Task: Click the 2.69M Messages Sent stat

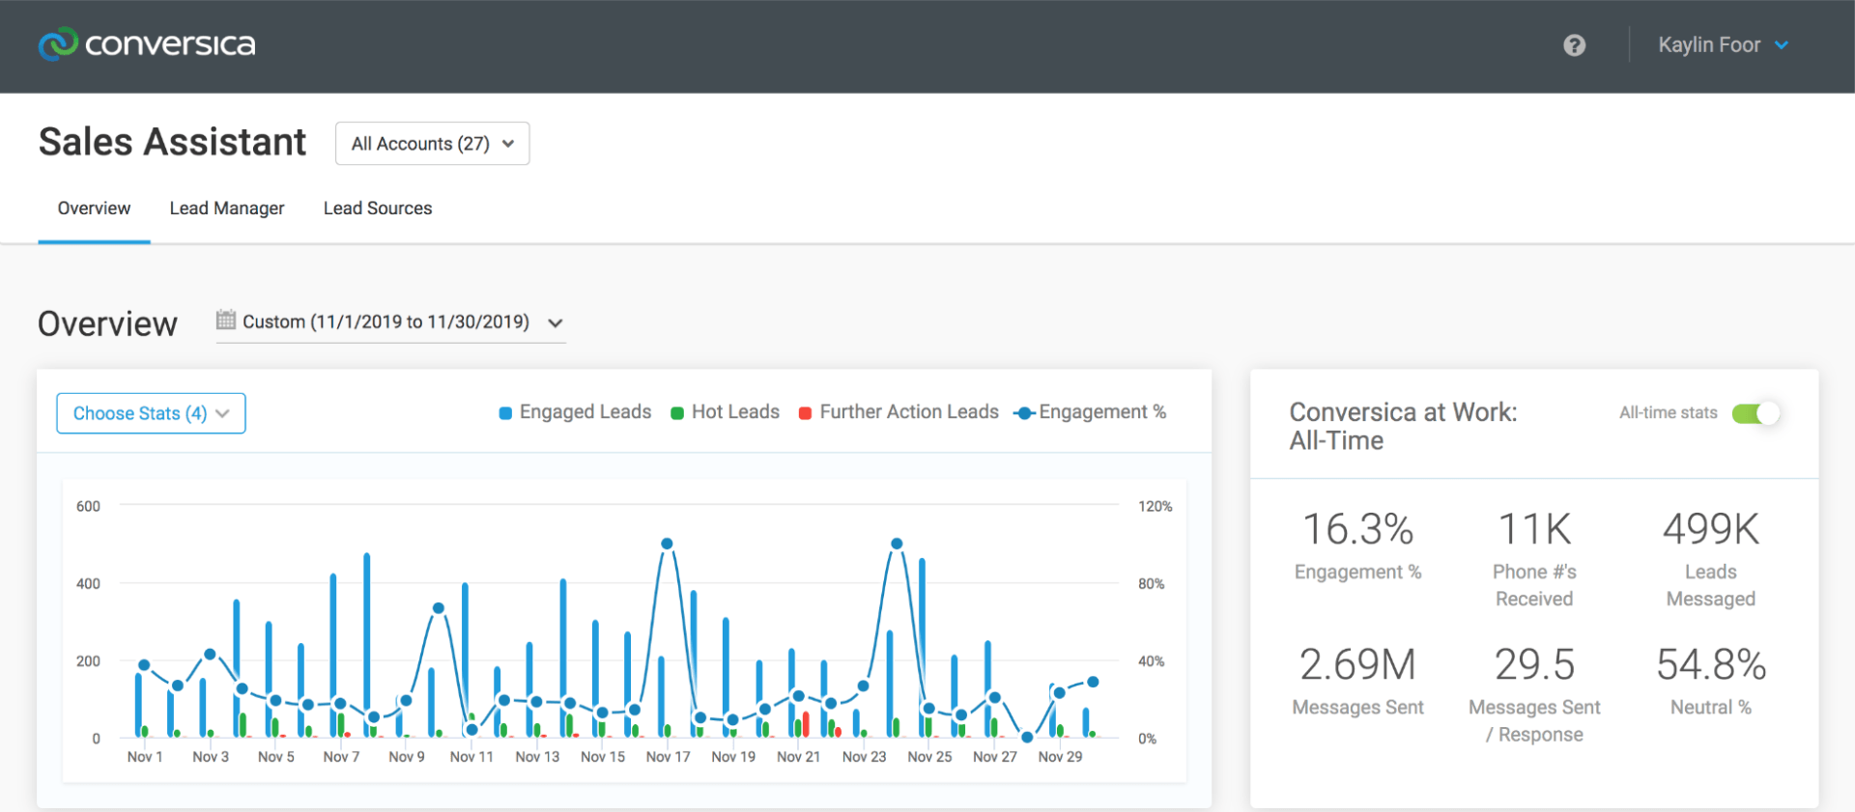Action: click(x=1357, y=682)
